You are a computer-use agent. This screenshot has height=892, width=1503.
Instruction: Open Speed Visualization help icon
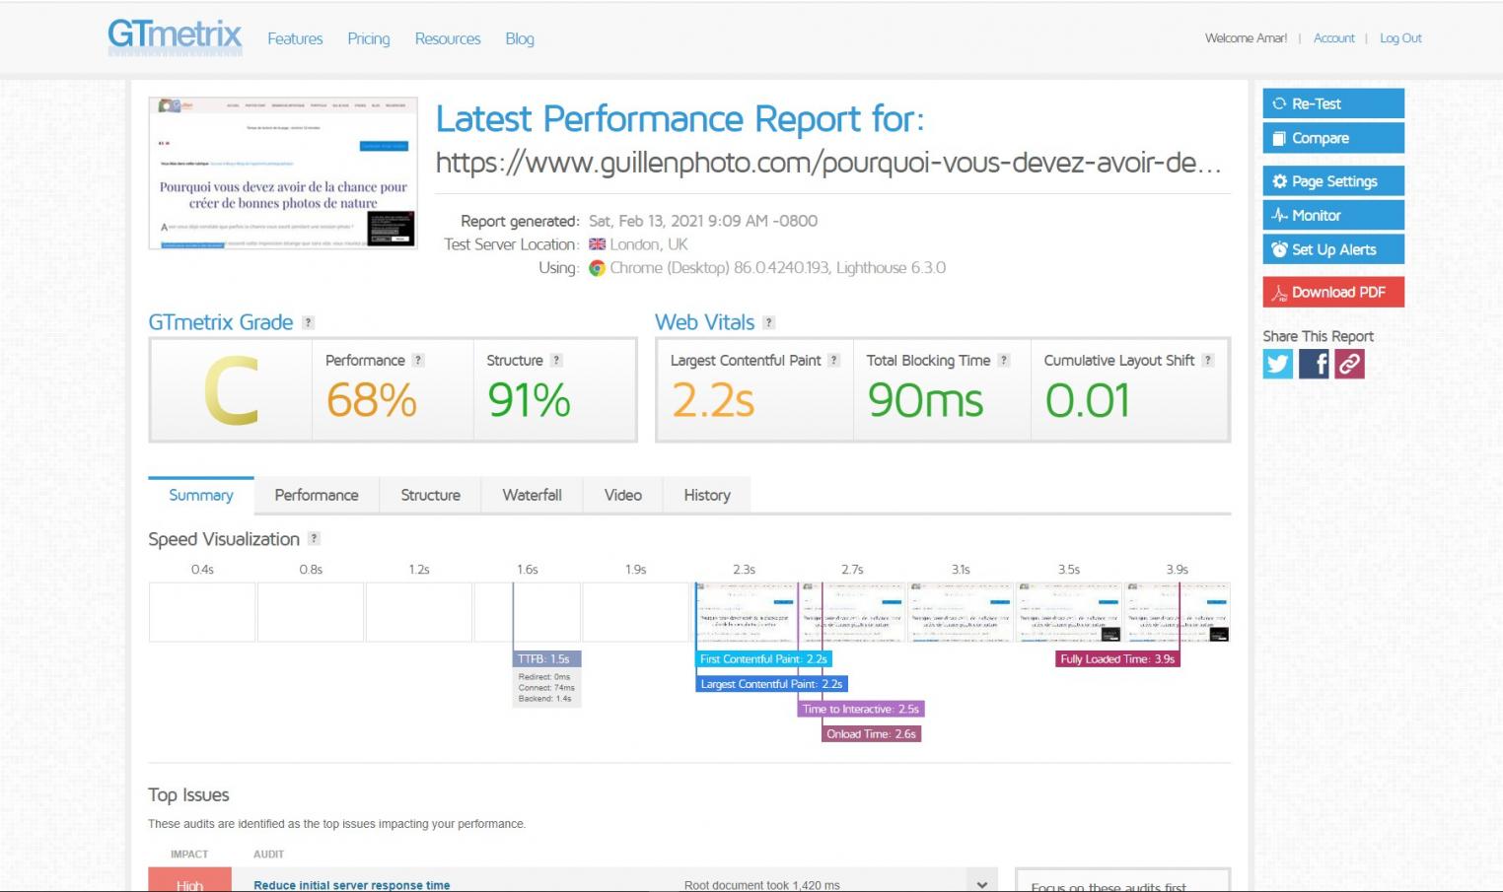[x=314, y=538]
